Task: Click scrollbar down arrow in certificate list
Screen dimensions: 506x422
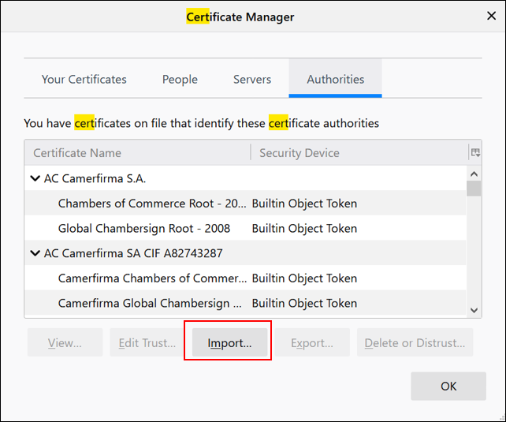Action: pyautogui.click(x=474, y=310)
